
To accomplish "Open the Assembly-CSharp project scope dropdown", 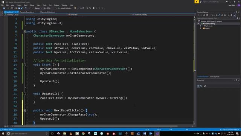I will click(x=36, y=15).
